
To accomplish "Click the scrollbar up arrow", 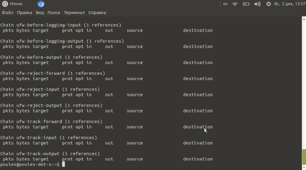I will (x=304, y=19).
